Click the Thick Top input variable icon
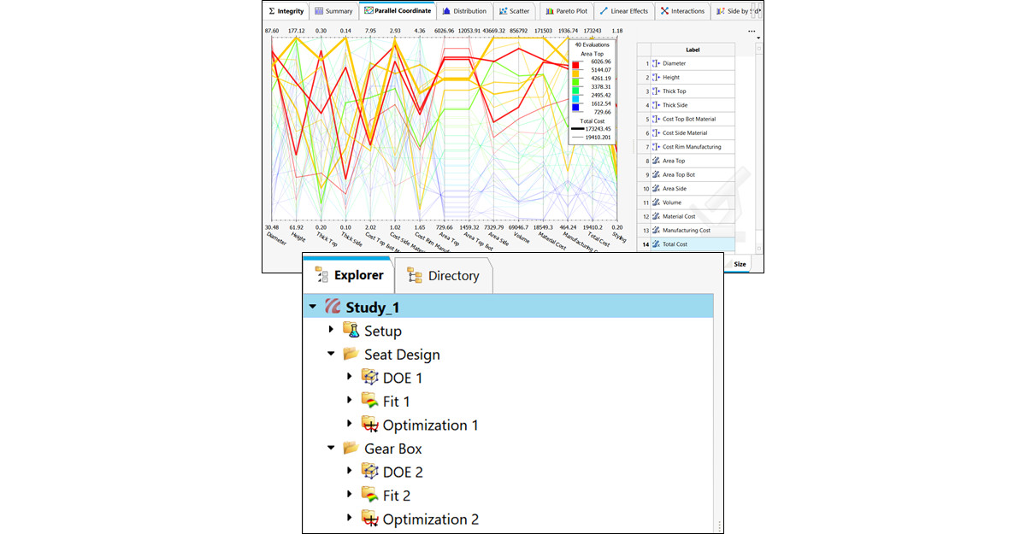Viewport: 1026px width, 534px height. point(656,91)
